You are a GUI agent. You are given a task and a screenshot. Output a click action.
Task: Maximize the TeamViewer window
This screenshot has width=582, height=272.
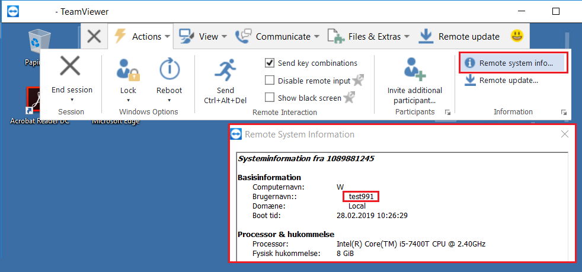coord(555,11)
